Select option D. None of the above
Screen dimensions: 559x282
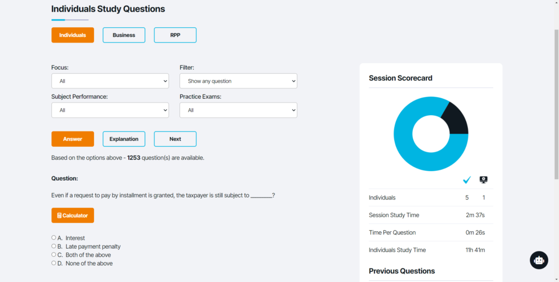click(x=54, y=263)
